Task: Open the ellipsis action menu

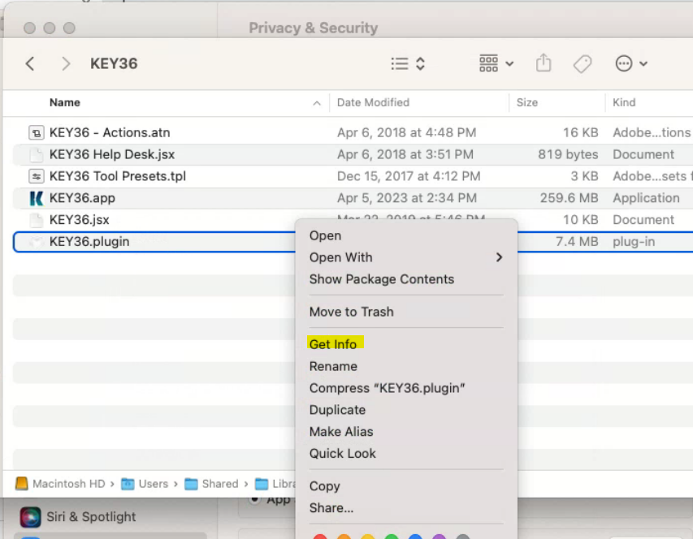Action: click(624, 63)
